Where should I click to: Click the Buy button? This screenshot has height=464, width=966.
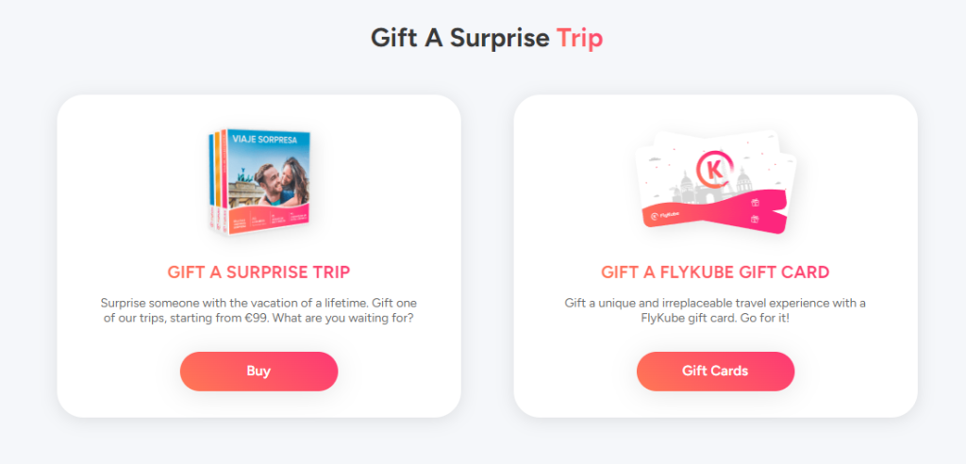coord(258,371)
